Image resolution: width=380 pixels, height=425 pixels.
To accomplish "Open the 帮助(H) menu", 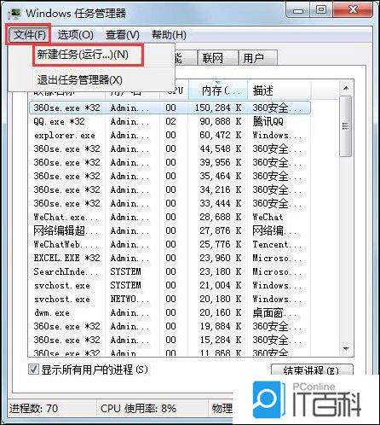I will tap(169, 35).
